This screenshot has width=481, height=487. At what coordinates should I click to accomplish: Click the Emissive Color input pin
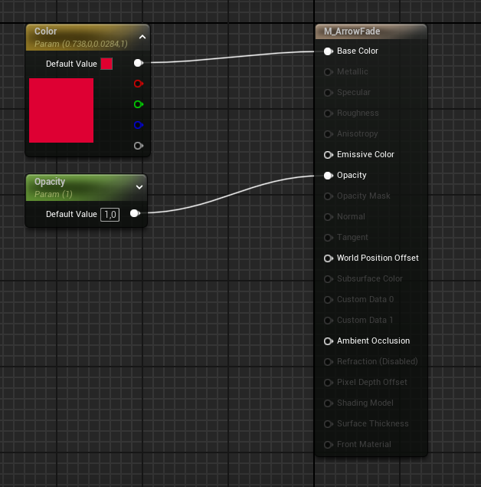[x=328, y=154]
